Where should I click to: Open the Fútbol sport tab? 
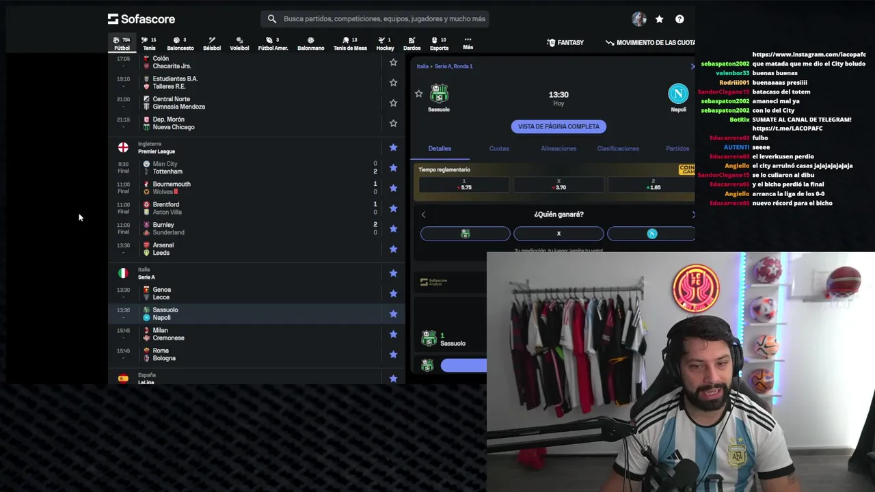point(122,44)
